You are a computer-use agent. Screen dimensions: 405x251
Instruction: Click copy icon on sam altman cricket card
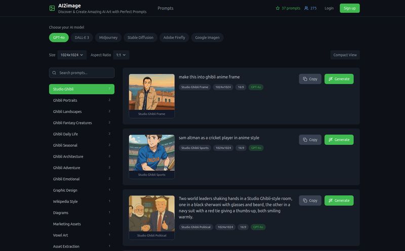(305, 140)
